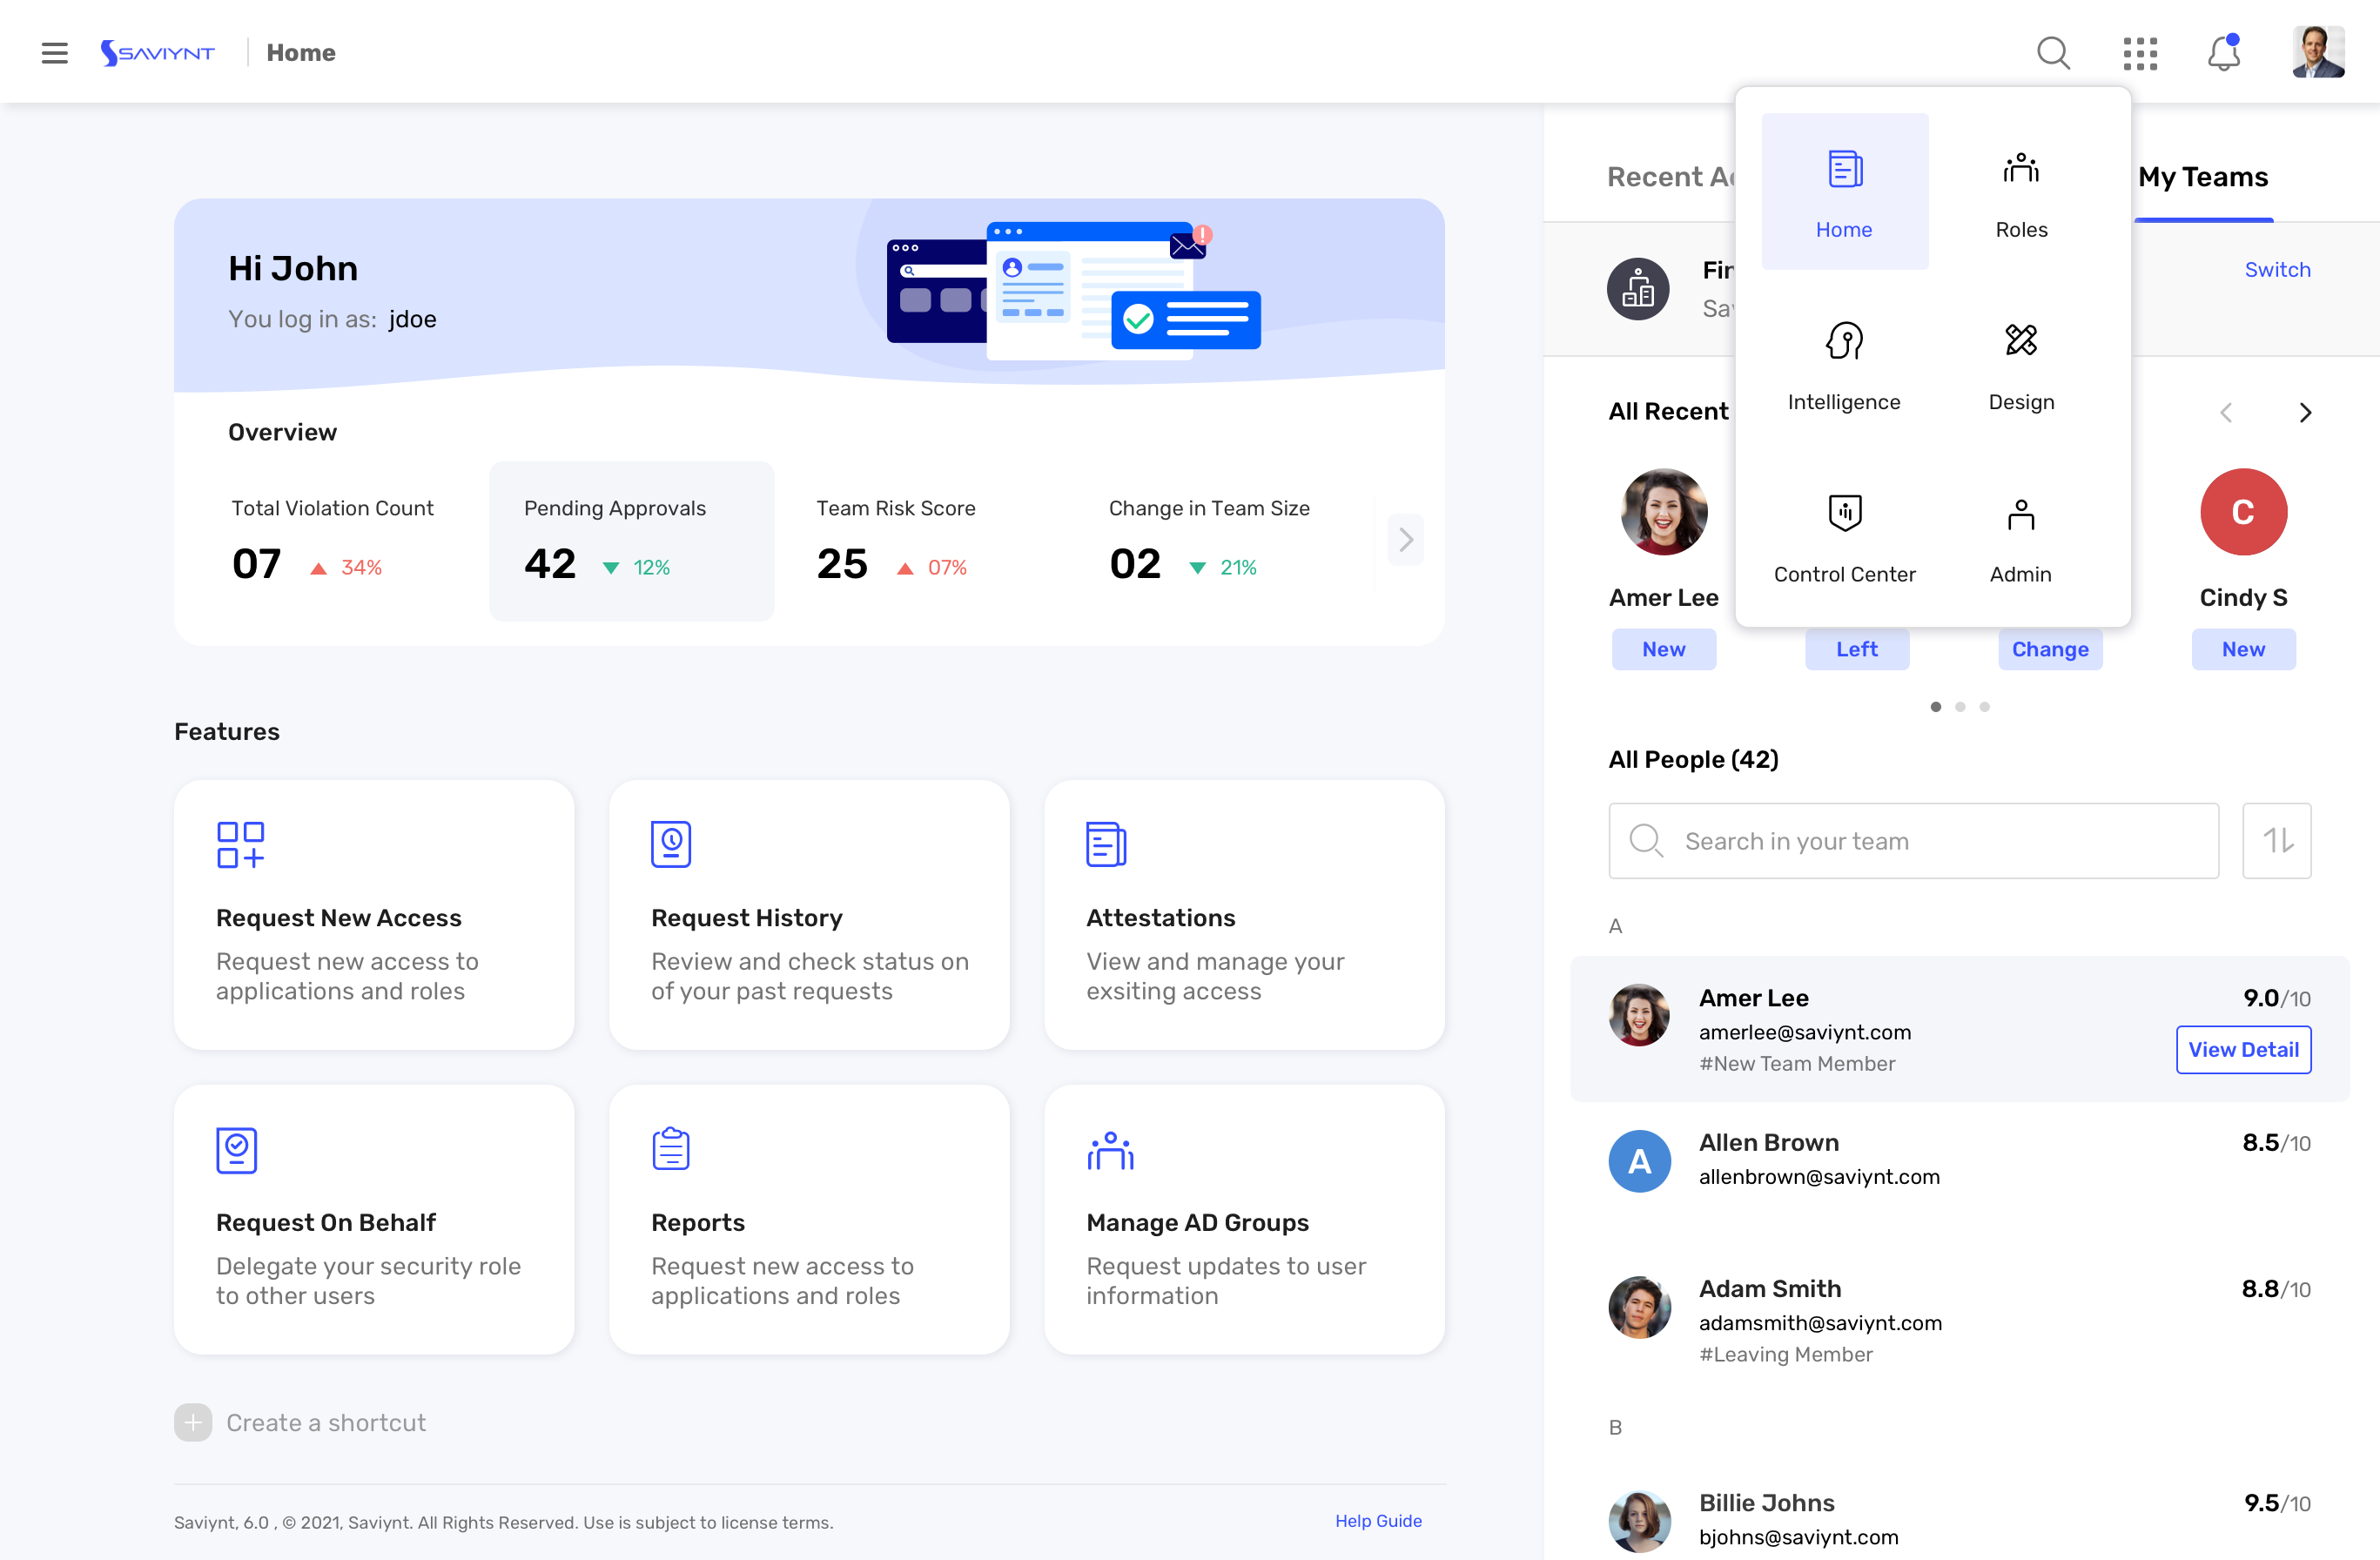Click the sort icon beside team search
2380x1560 pixels.
(2277, 841)
